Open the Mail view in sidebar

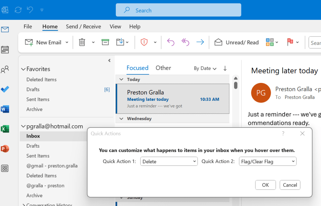pyautogui.click(x=5, y=30)
